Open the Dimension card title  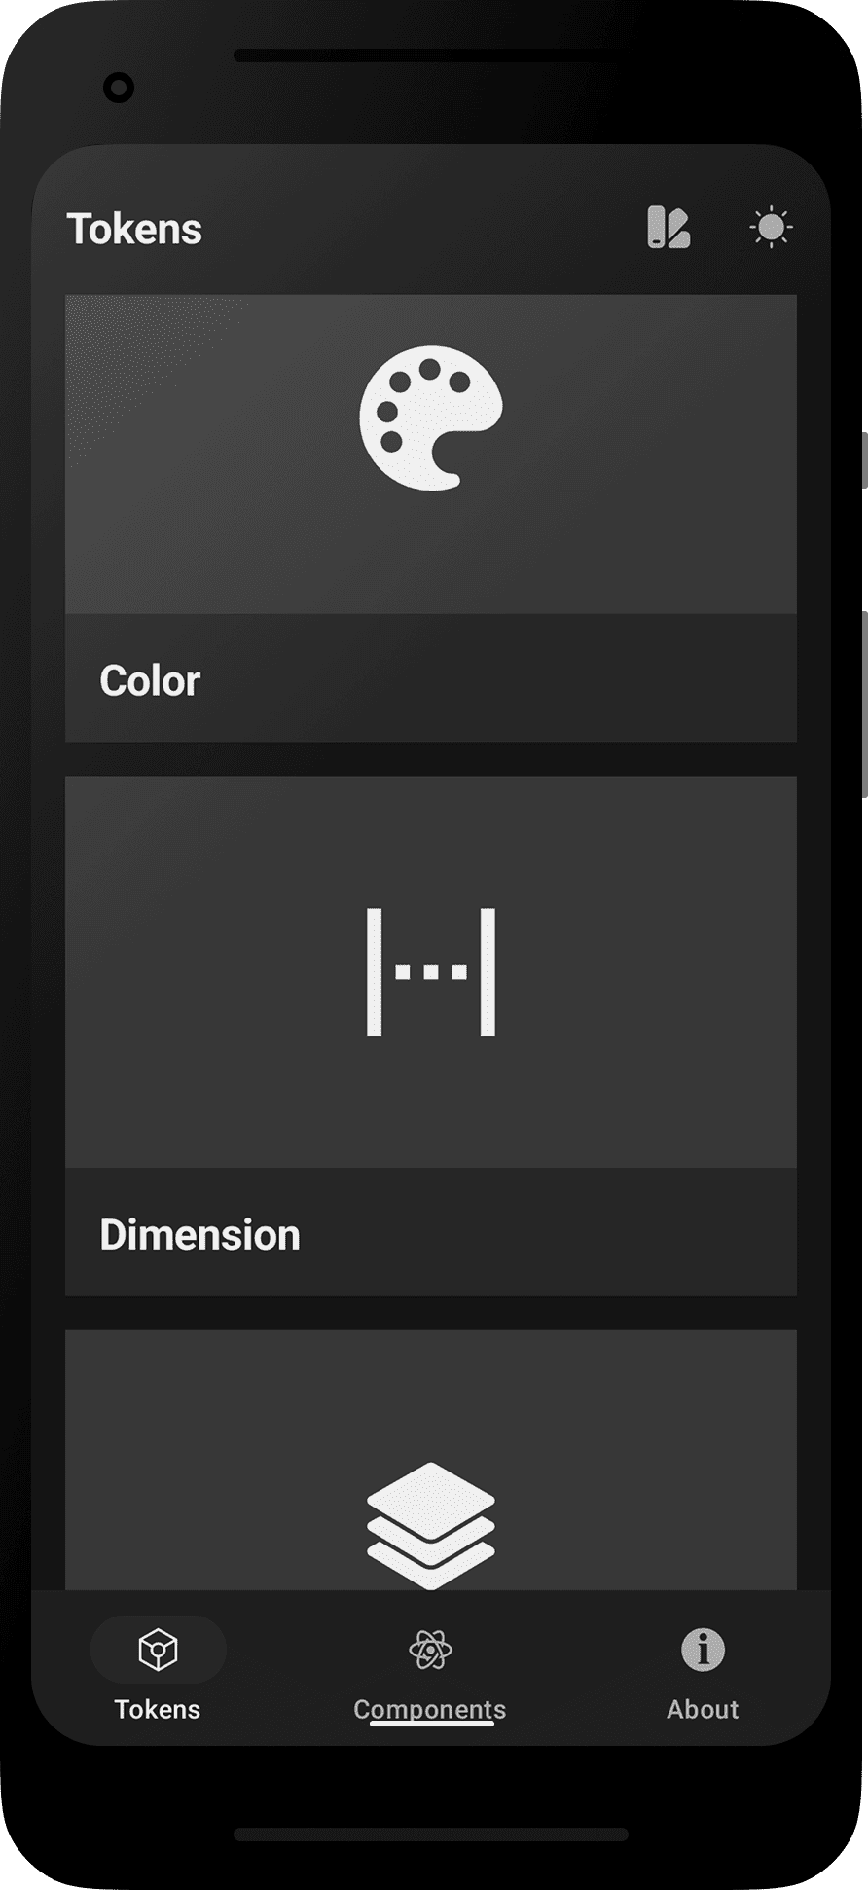click(199, 1234)
